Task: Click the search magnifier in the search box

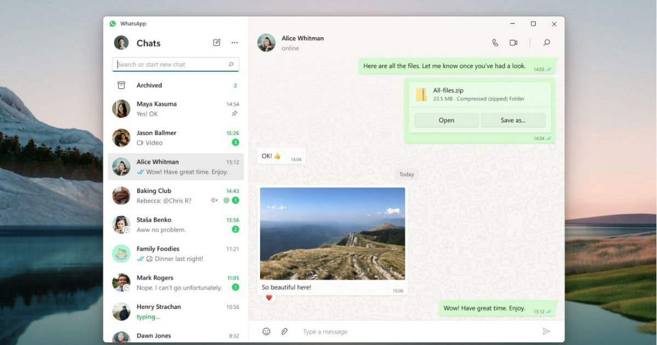Action: [231, 65]
